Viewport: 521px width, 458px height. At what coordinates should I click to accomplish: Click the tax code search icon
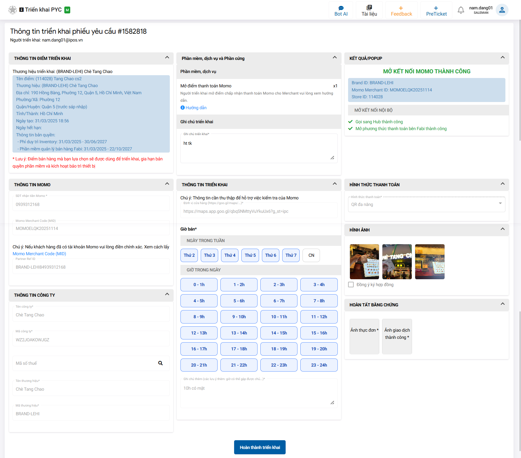click(x=160, y=363)
